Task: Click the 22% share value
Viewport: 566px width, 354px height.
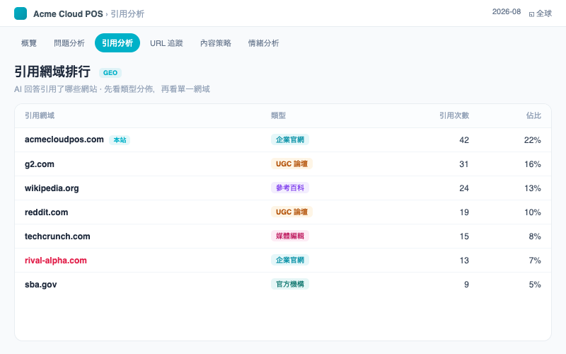Action: (x=533, y=140)
